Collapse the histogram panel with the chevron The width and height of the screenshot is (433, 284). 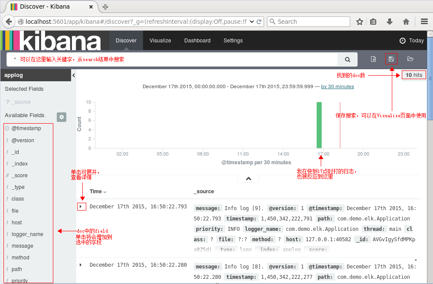(248, 178)
